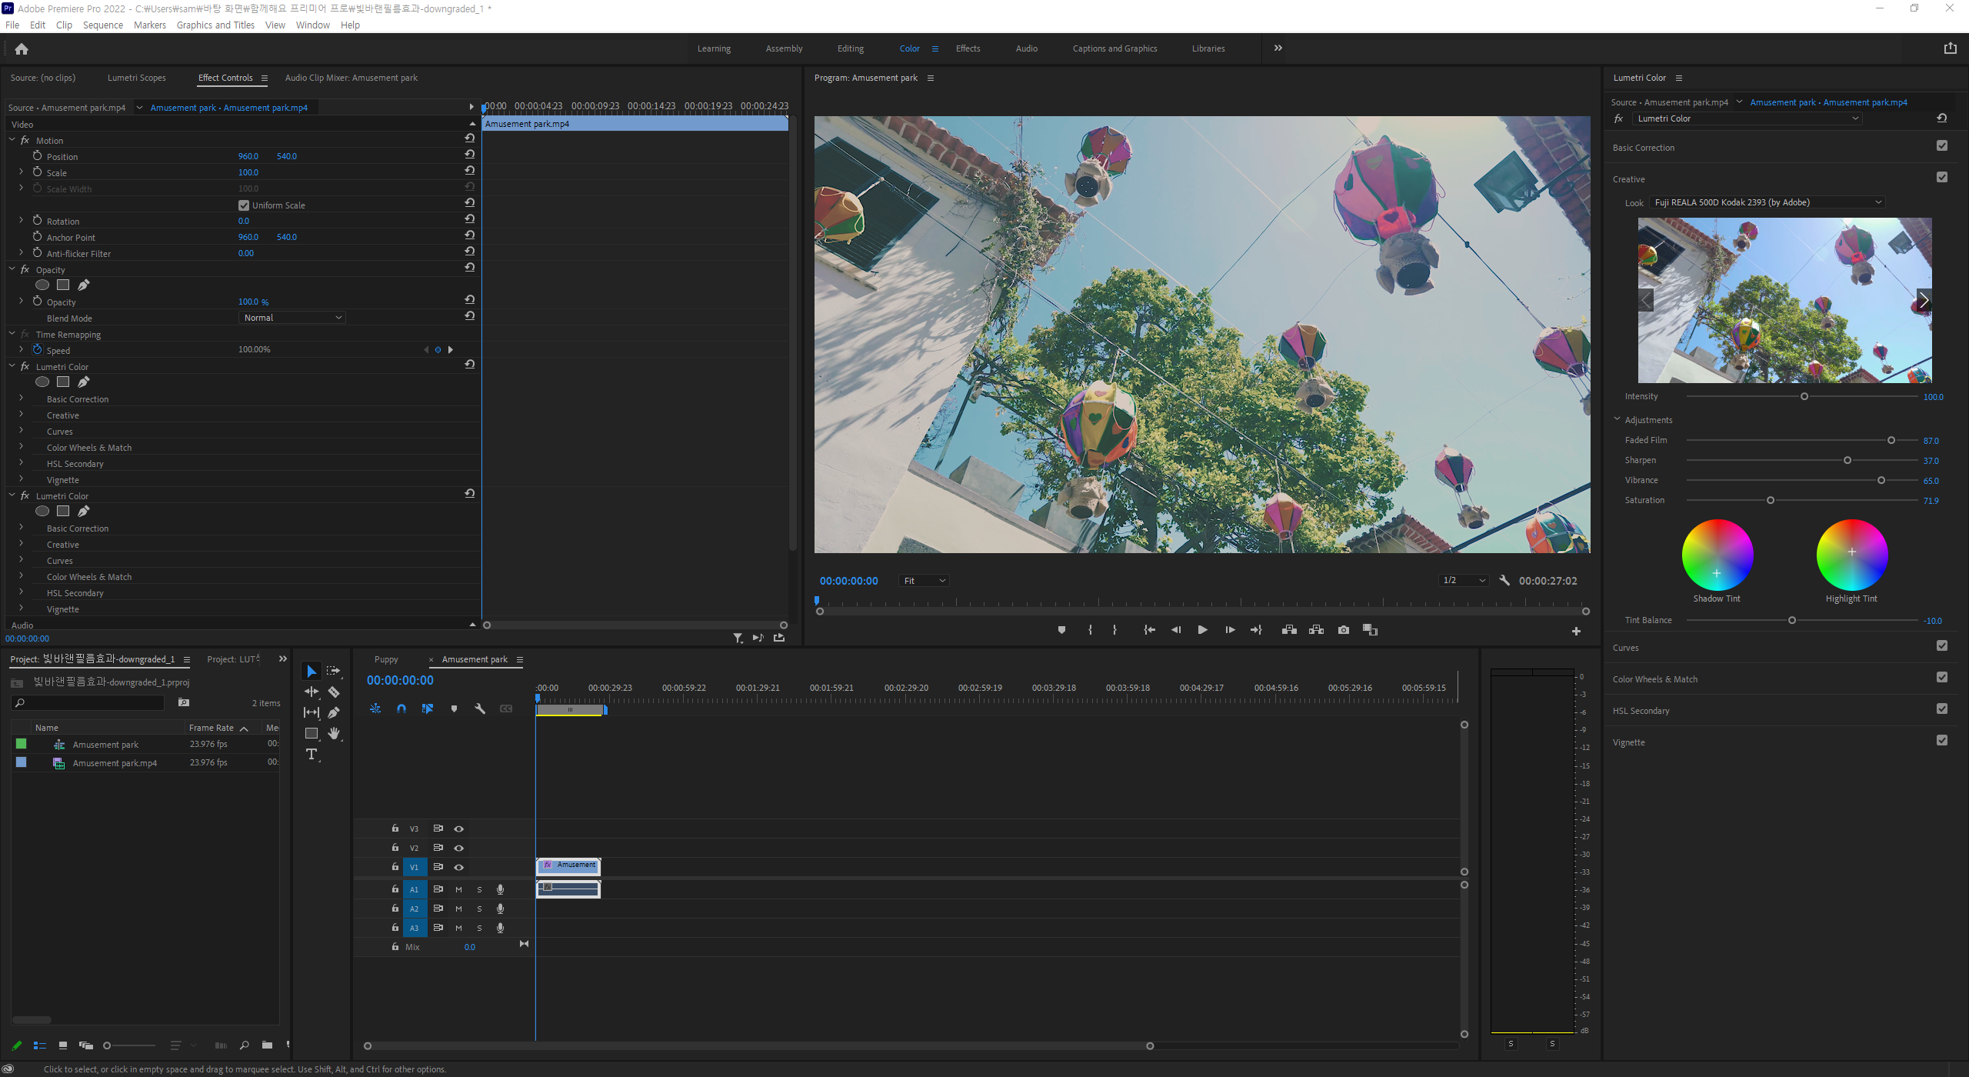Disable the Basic Correction section checkbox
The width and height of the screenshot is (1969, 1077).
pyautogui.click(x=1941, y=146)
